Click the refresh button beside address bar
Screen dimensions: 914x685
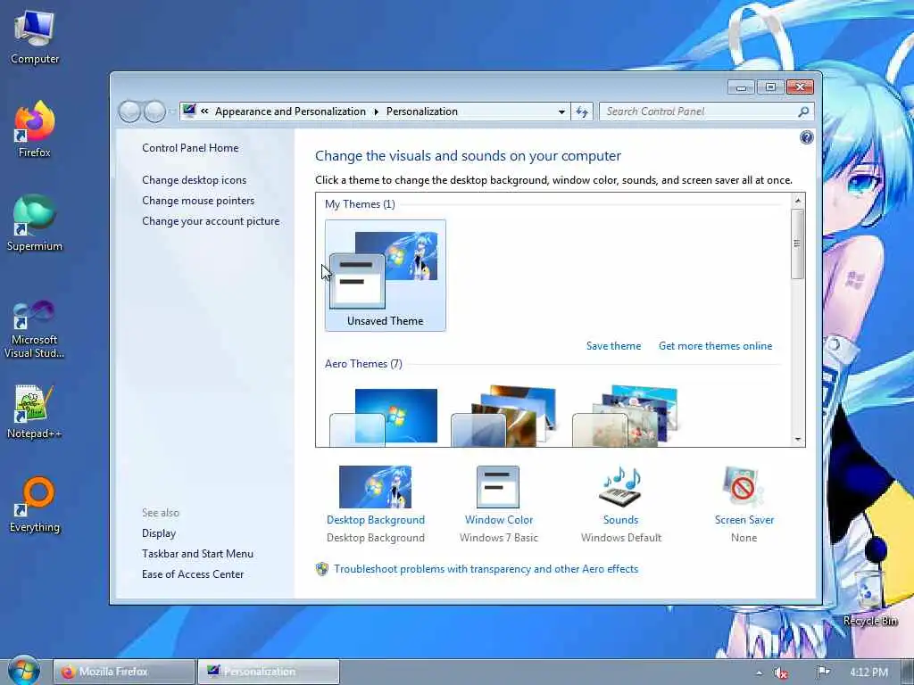click(x=582, y=111)
